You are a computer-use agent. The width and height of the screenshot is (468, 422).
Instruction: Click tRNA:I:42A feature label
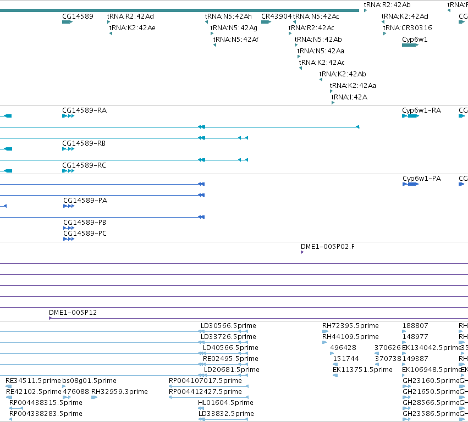coord(349,97)
